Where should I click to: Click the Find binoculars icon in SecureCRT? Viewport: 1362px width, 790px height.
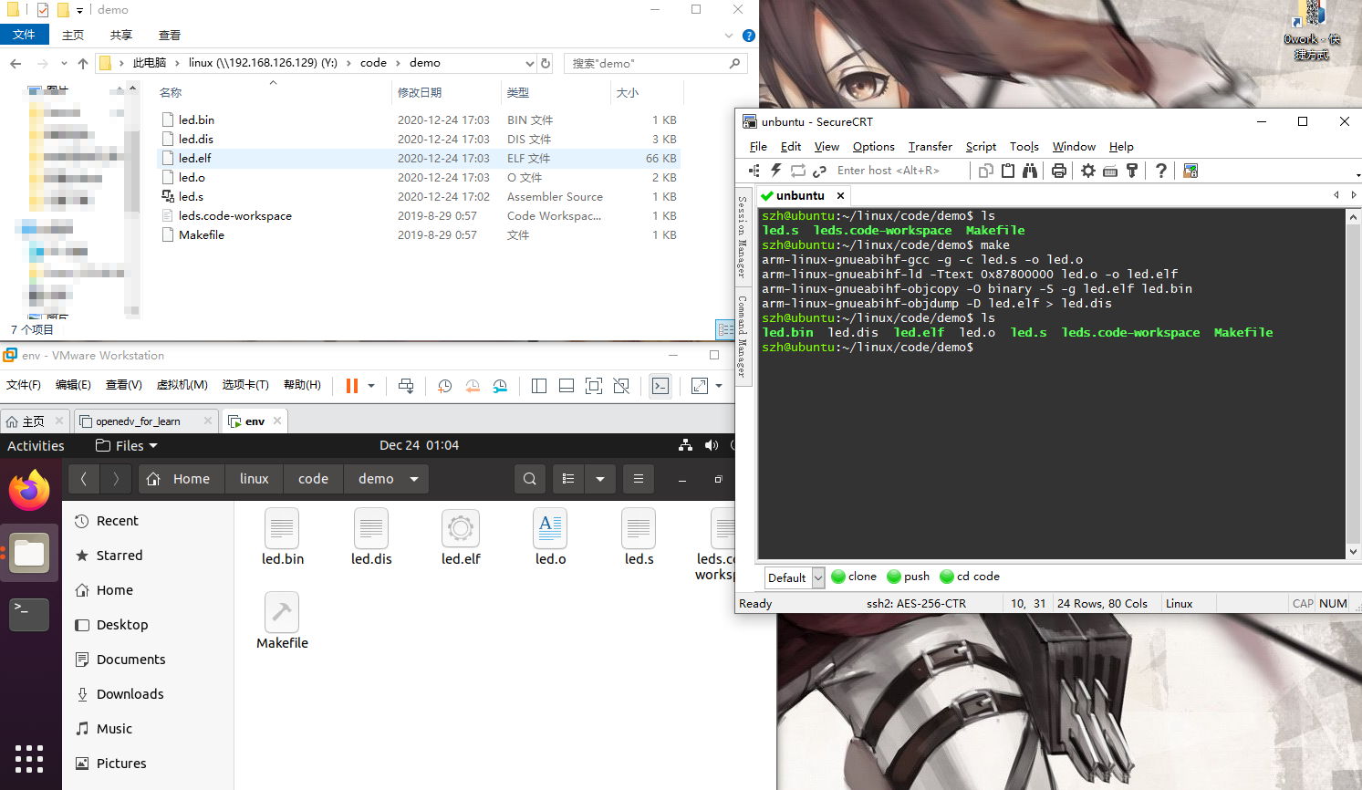(x=1030, y=171)
